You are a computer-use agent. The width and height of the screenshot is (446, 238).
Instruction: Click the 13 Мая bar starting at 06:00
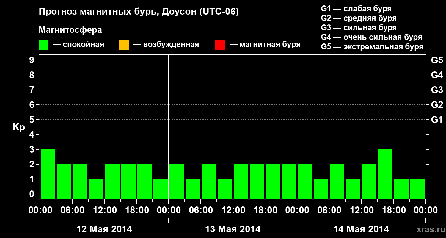209,181
